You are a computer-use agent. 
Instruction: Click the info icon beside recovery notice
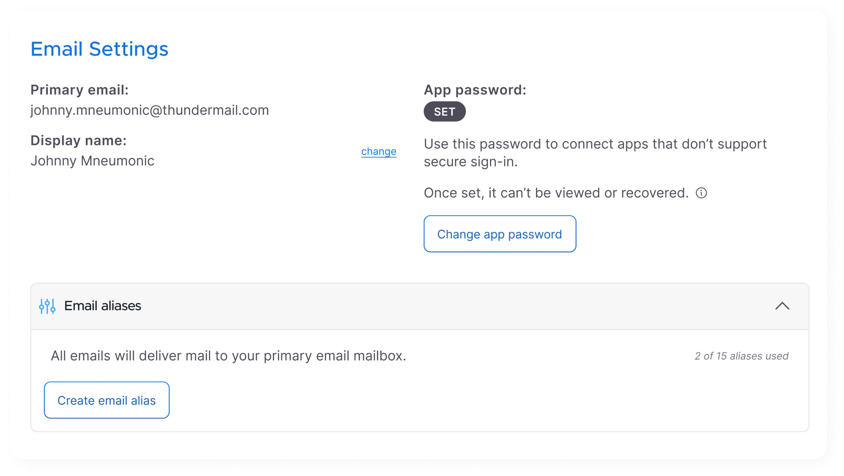coord(701,193)
